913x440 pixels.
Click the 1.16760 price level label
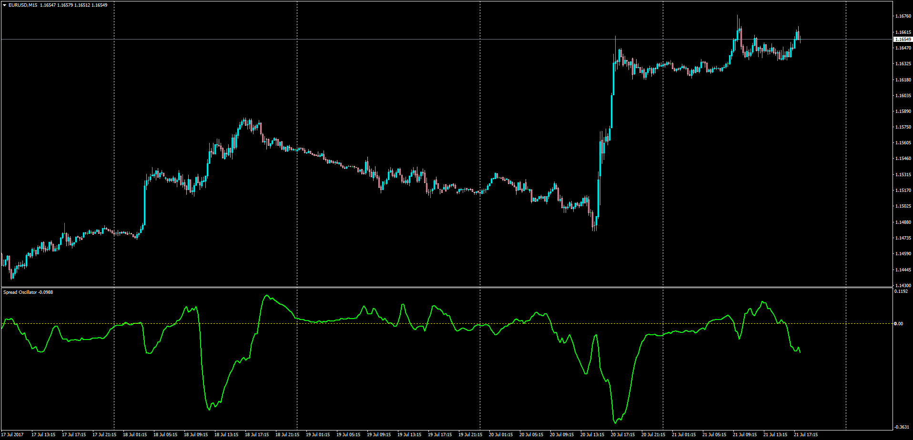(x=903, y=16)
